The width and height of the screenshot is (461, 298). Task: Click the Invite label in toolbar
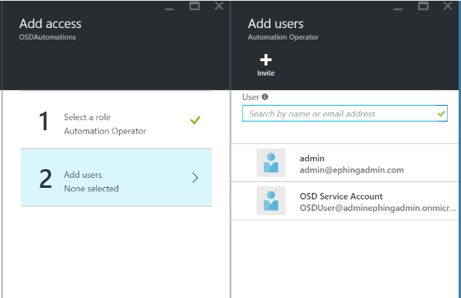coord(265,73)
